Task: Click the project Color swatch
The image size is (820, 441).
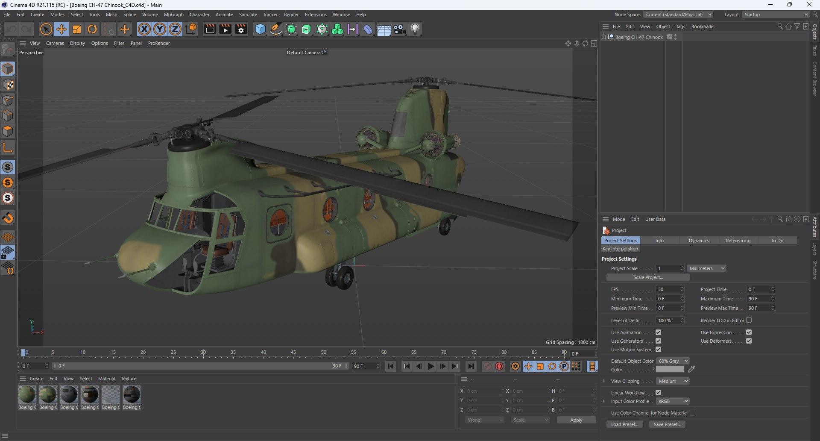Action: click(670, 369)
